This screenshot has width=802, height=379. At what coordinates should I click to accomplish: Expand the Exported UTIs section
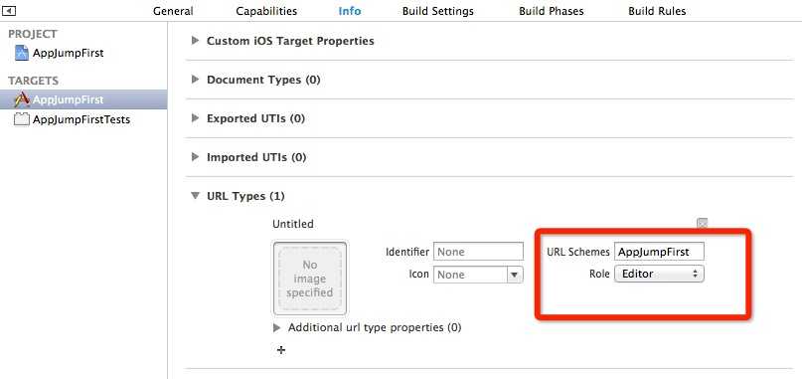195,118
